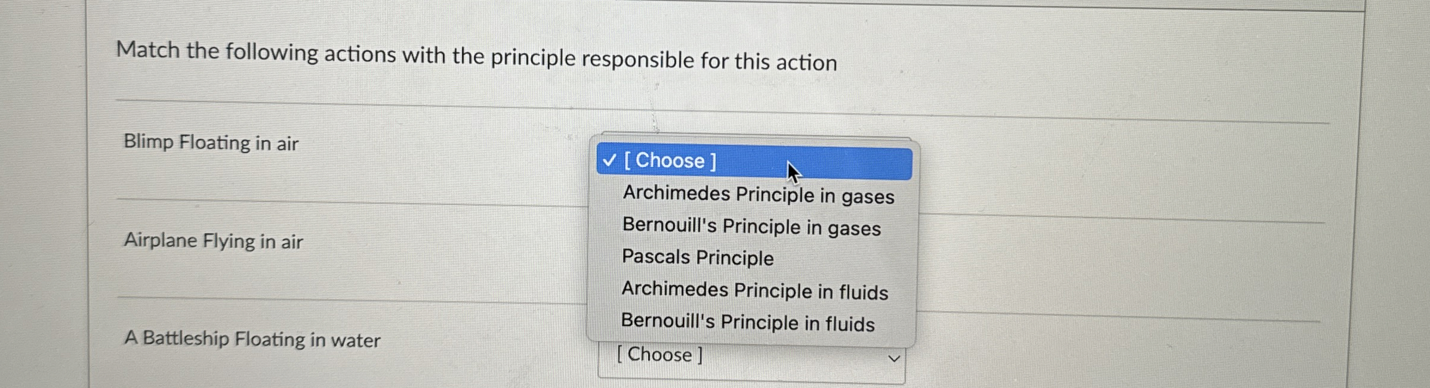Screen dimensions: 1430x388
Task: Click the checkmark icon beside "[ Choose ]"
Action: 608,160
